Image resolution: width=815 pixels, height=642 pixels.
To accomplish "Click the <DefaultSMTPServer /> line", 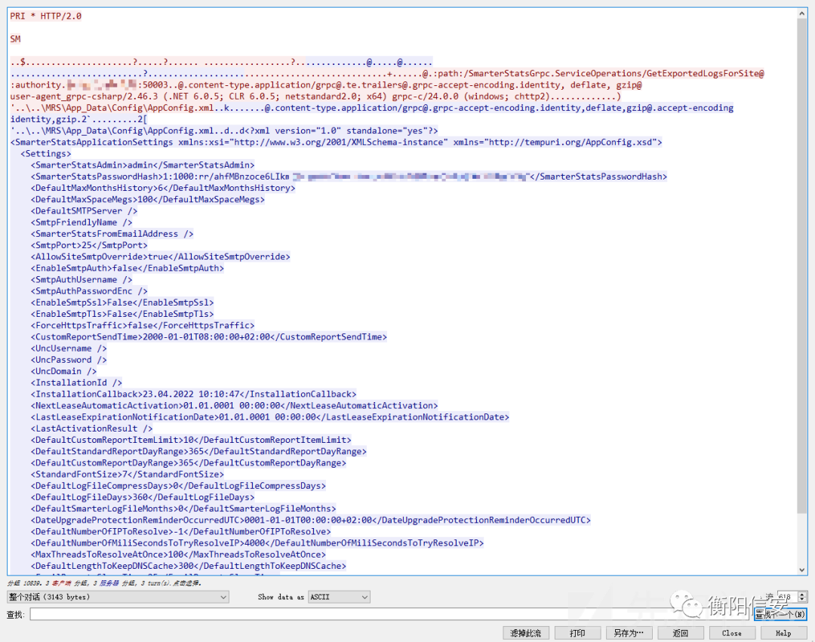I will [x=85, y=211].
